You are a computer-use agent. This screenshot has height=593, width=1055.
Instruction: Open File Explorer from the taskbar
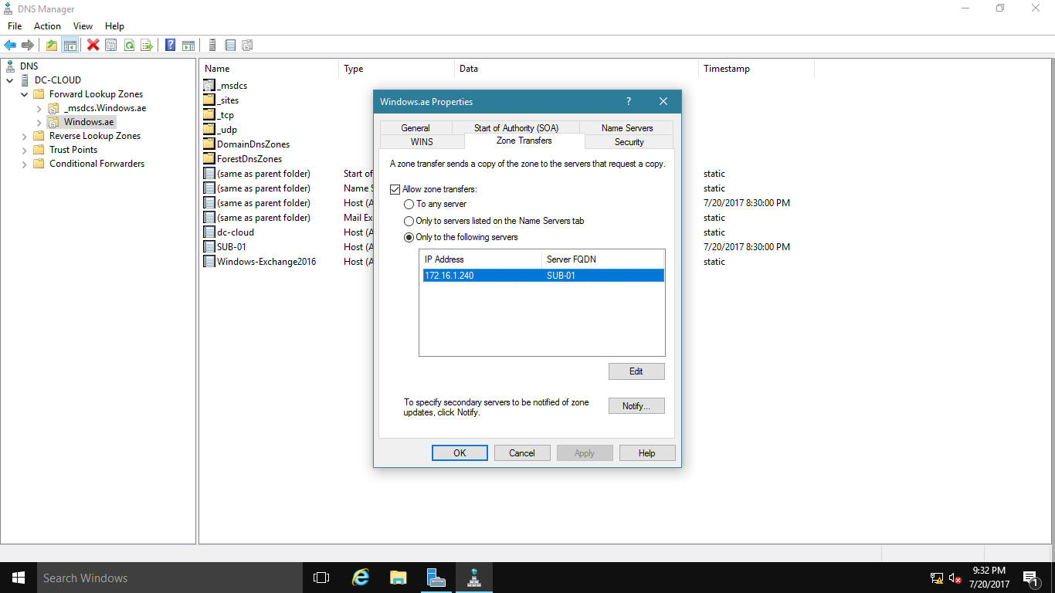(x=398, y=578)
